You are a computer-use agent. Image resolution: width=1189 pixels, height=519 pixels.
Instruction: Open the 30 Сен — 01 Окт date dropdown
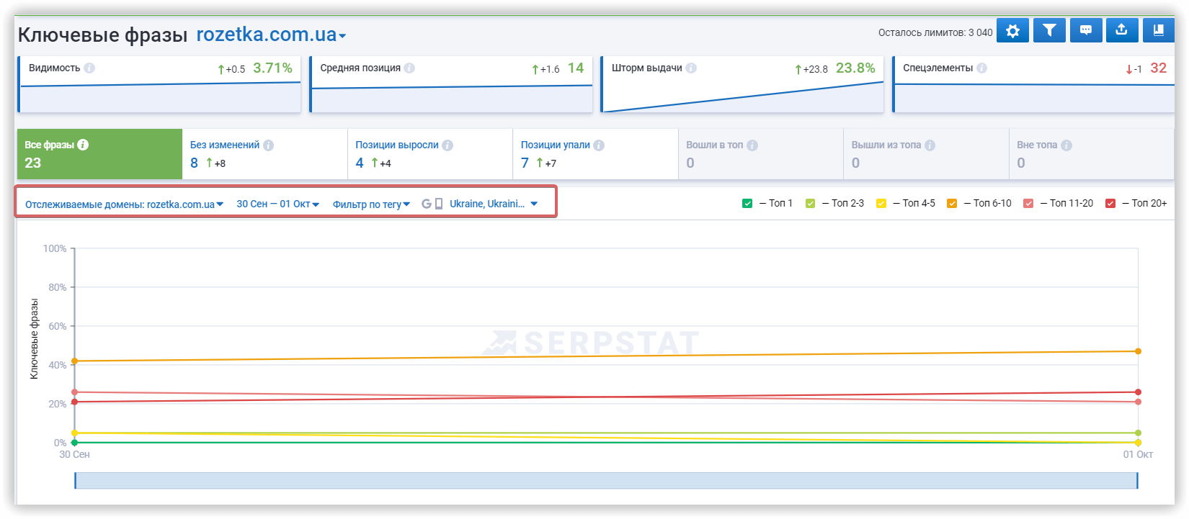[278, 204]
